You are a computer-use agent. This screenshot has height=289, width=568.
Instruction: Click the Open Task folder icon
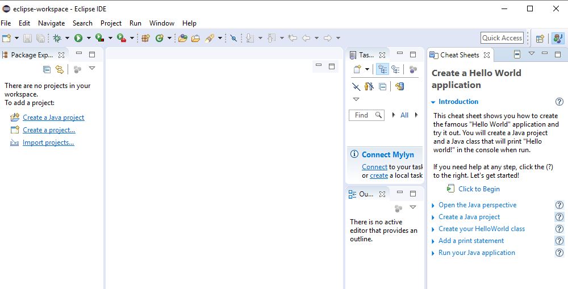(195, 38)
